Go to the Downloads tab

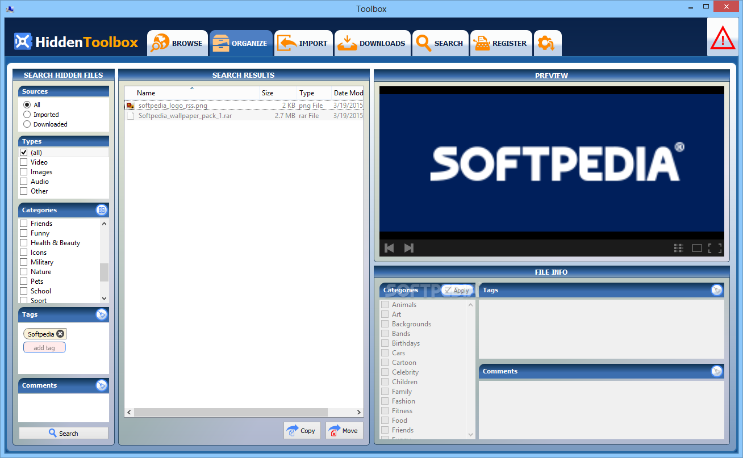373,43
